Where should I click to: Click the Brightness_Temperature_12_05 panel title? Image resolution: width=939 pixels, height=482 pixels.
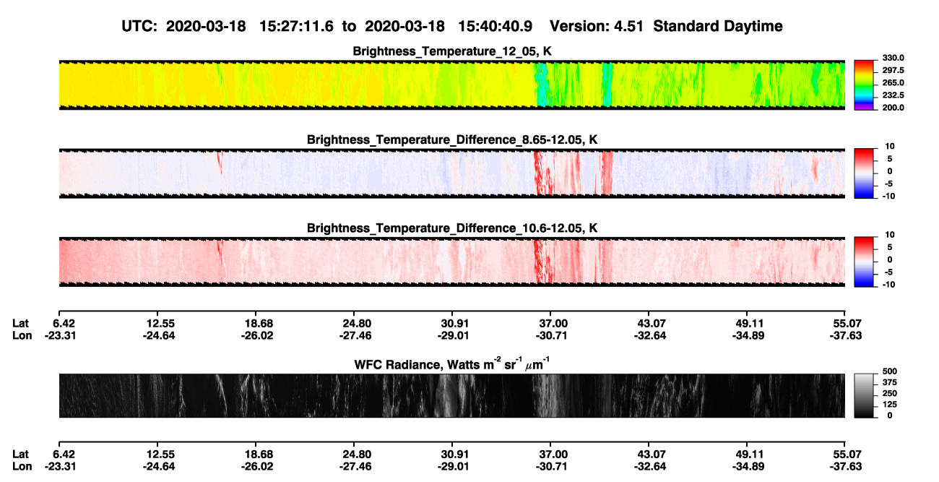point(452,51)
